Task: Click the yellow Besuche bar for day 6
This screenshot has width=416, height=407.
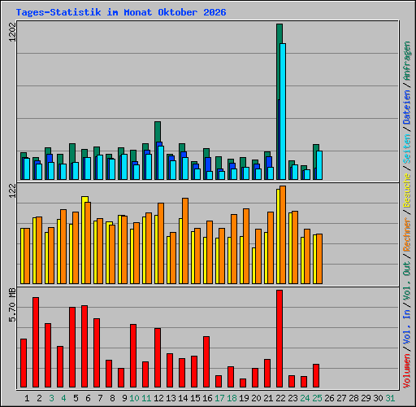Action: (x=84, y=240)
